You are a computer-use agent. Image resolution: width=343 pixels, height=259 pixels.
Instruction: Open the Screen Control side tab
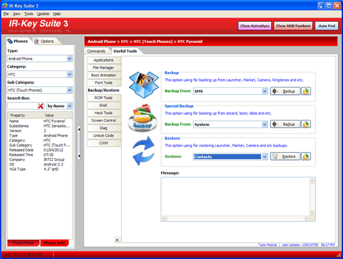click(104, 120)
